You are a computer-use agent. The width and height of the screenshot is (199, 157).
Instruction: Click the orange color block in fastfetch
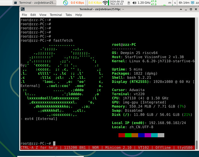135,135
